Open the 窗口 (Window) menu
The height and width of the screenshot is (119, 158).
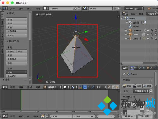tap(29, 8)
